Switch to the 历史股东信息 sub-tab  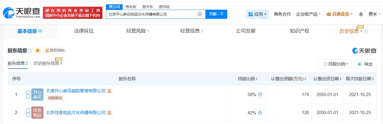tap(48, 63)
